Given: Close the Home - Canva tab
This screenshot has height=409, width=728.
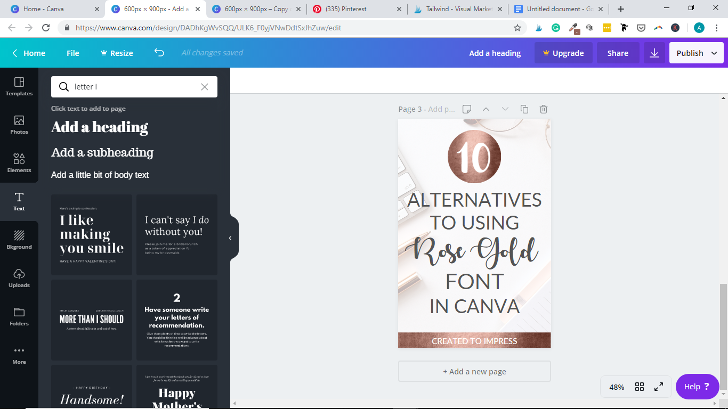Looking at the screenshot, I should 96,9.
